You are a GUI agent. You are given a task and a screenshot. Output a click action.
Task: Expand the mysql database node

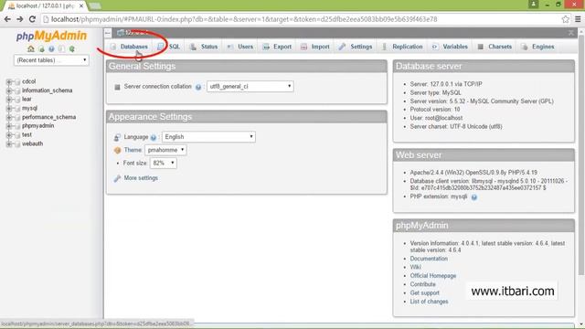(x=9, y=109)
